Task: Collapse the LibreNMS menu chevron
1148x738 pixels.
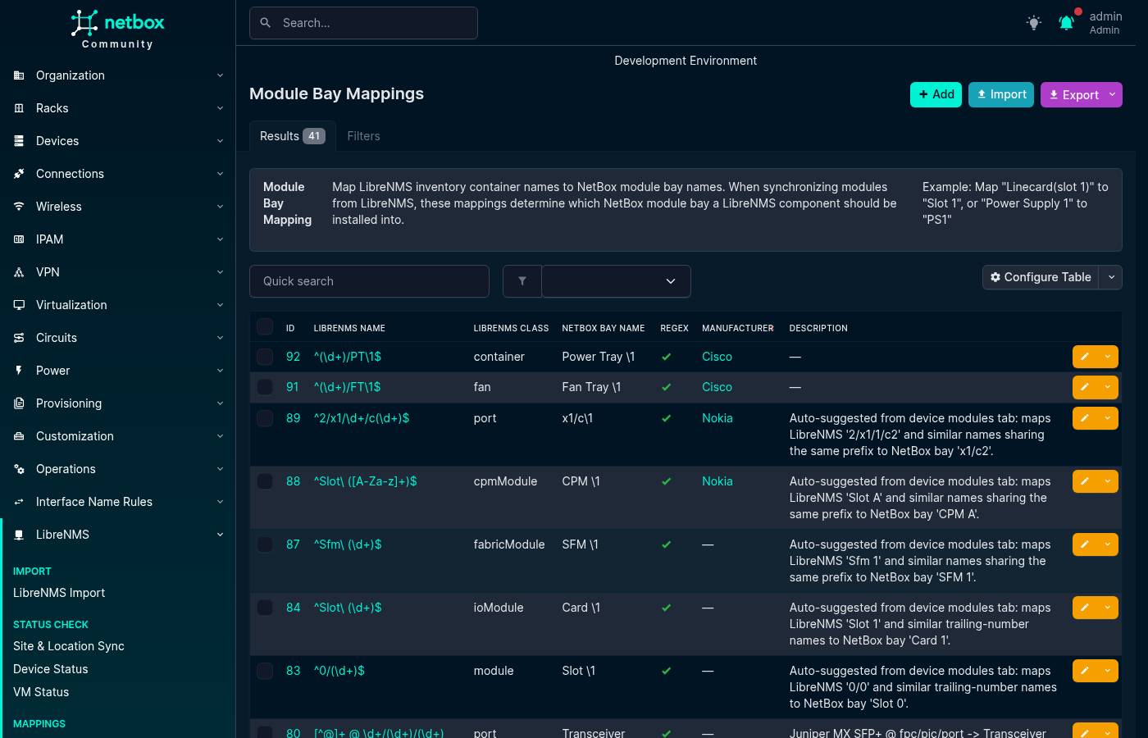Action: (x=220, y=535)
